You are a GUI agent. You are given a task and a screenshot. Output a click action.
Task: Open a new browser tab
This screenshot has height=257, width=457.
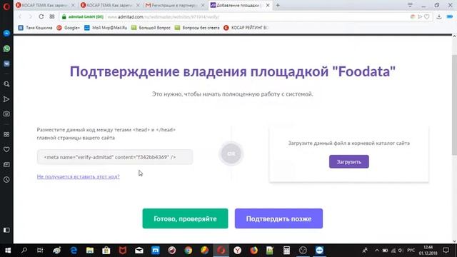[x=278, y=5]
